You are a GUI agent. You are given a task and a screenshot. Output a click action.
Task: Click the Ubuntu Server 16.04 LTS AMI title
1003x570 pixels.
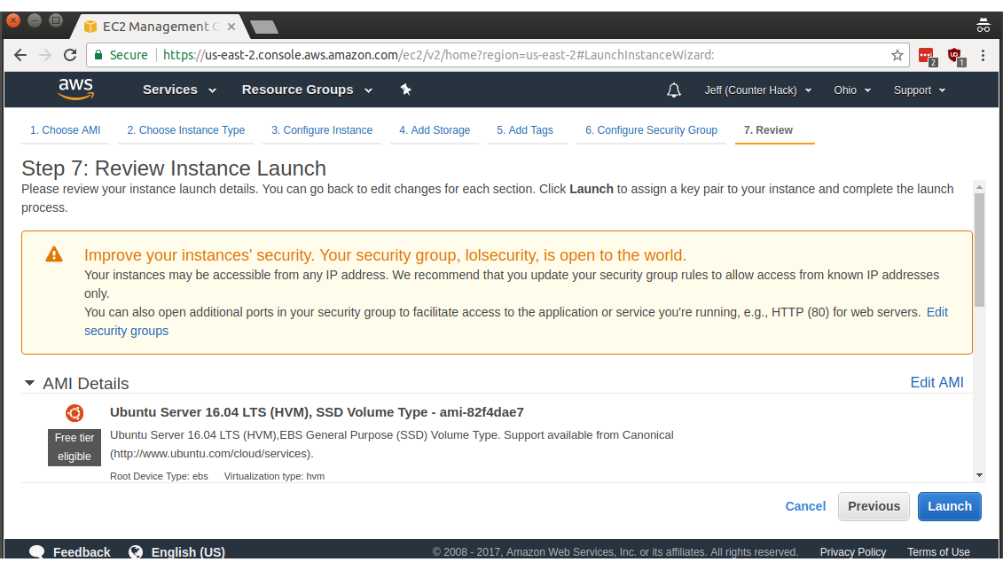pyautogui.click(x=317, y=412)
